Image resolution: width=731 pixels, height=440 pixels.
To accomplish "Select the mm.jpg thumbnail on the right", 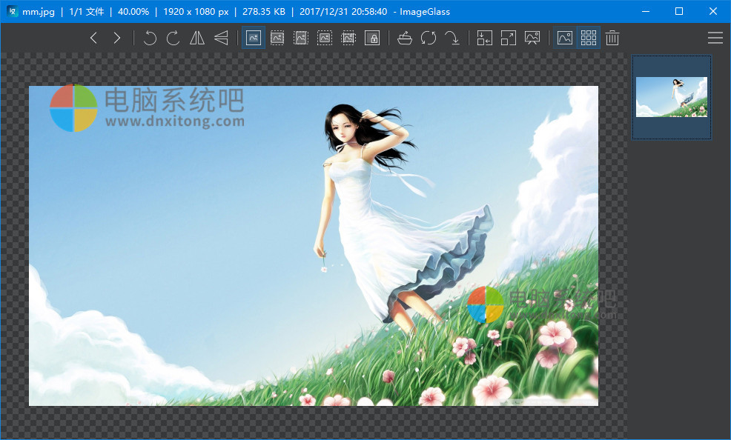I will tap(671, 97).
